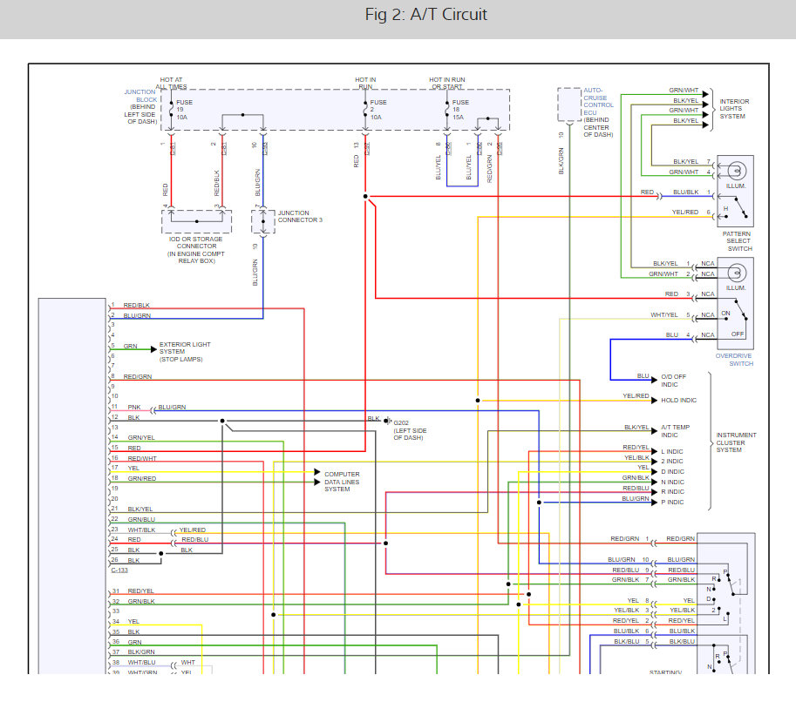Click the "GRN/BLU" label at pin 22
Viewport: 796px width, 702px height.
point(141,519)
